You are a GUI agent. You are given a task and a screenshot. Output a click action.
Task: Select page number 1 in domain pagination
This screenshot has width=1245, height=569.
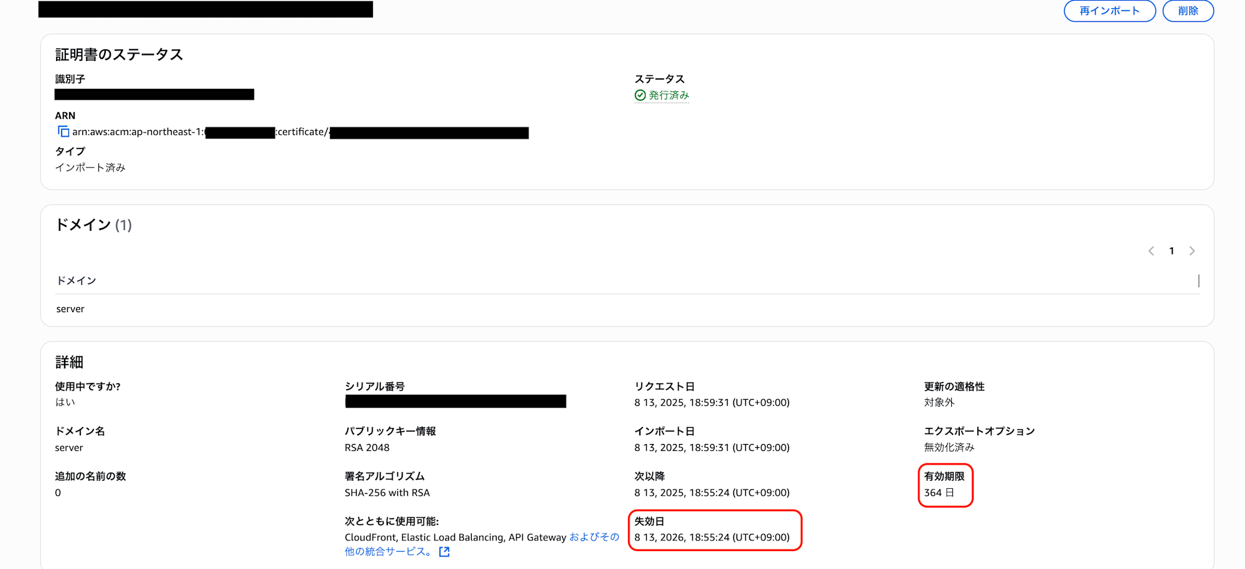pos(1172,251)
